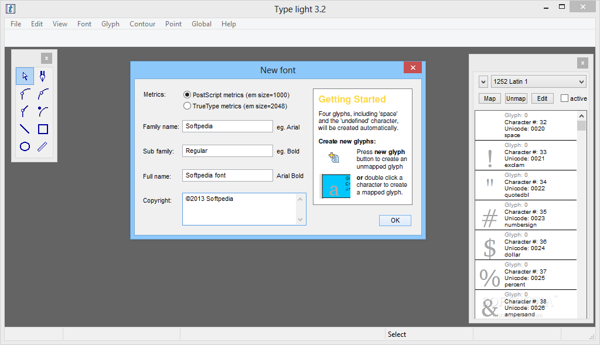Click the Map button

click(x=489, y=98)
